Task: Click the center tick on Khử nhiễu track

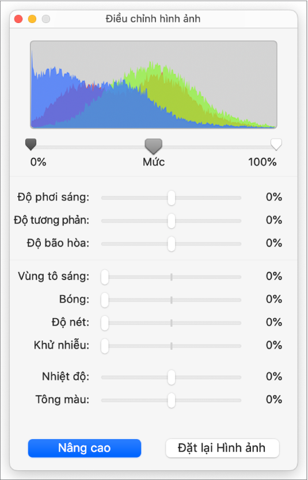Action: click(x=172, y=346)
